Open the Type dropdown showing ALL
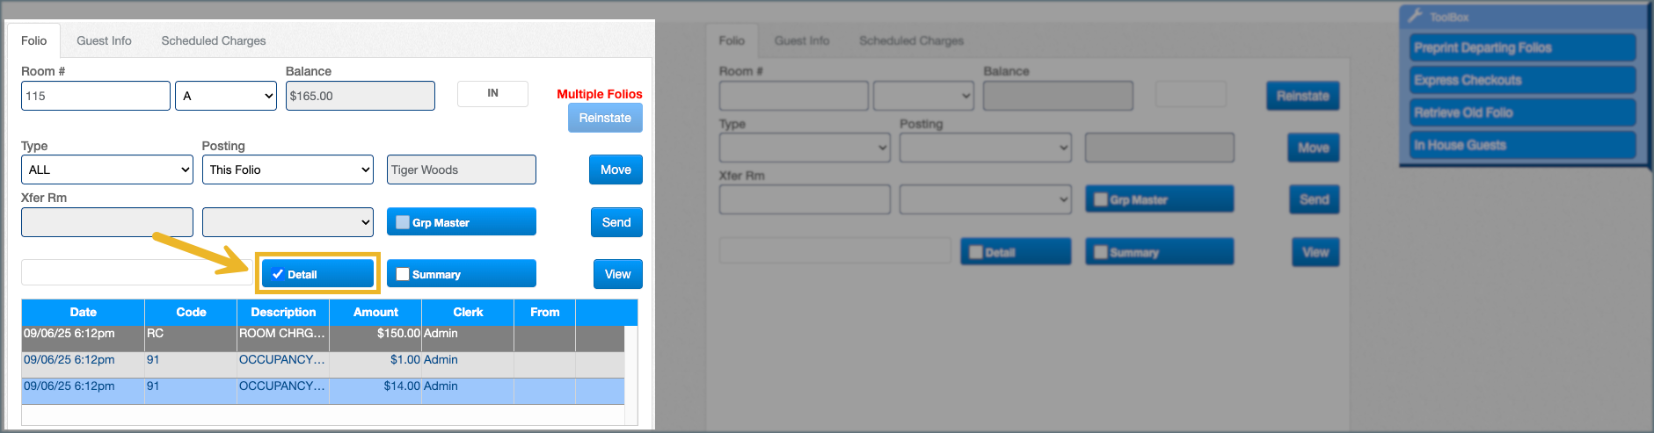Viewport: 1654px width, 433px height. (106, 170)
